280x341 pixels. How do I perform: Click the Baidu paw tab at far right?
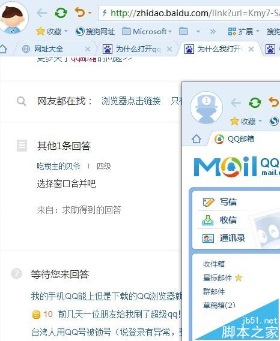pos(270,49)
